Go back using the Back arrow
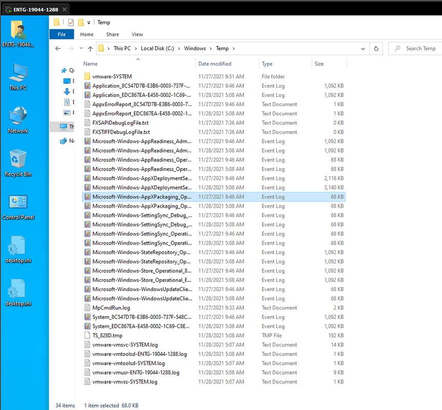 click(x=58, y=49)
